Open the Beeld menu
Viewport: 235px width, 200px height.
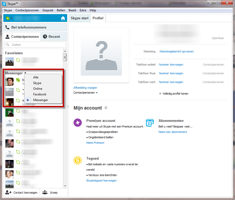[x=72, y=10]
